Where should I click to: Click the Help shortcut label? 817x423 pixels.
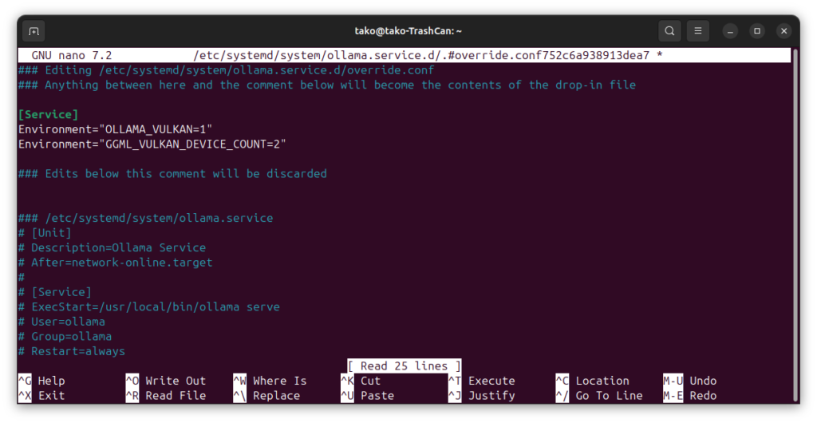[x=51, y=381]
